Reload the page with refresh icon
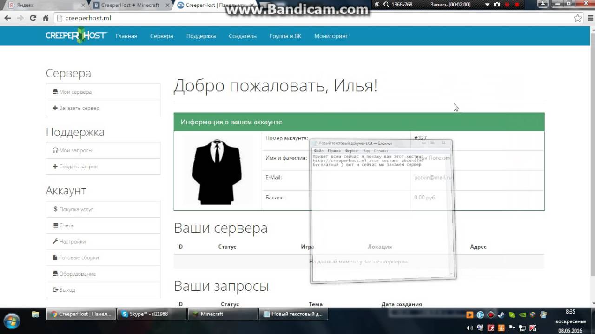This screenshot has height=334, width=595. 33,18
